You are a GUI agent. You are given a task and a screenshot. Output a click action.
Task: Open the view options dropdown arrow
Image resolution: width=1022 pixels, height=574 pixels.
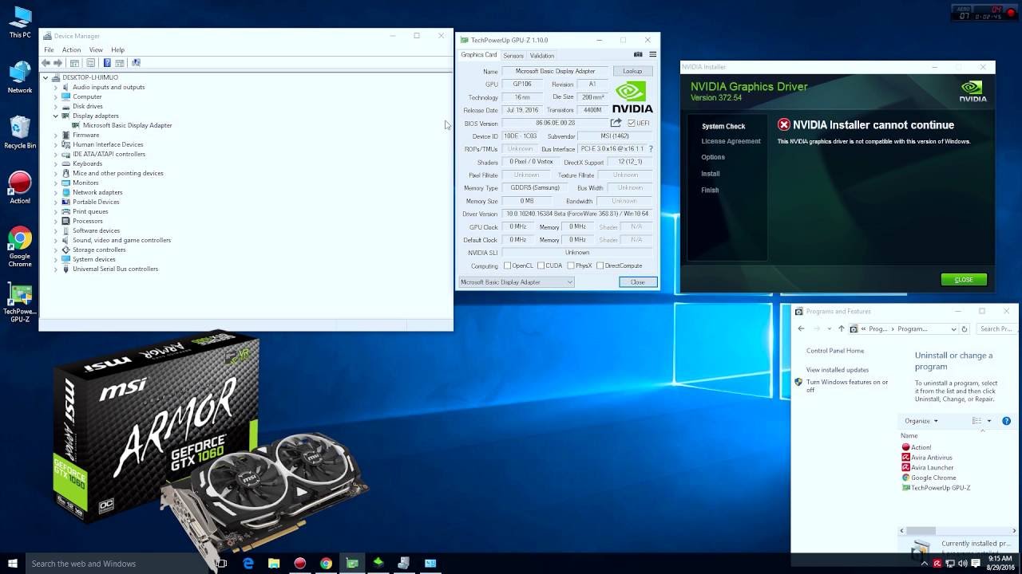coord(988,421)
